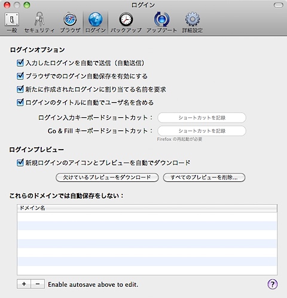Viewport: 287px width, 298px height.
Task: Open the アップデート sync arrows pane
Action: click(x=161, y=22)
